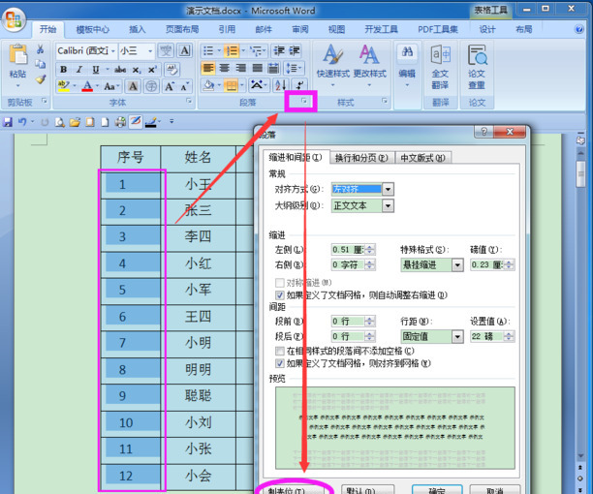Screen dimensions: 593x494
Task: Apply superscript formatting
Action: [x=152, y=70]
